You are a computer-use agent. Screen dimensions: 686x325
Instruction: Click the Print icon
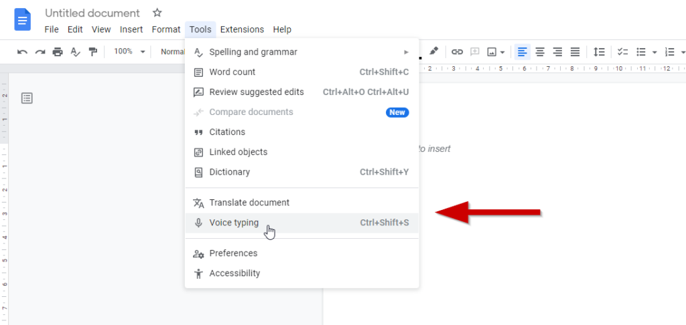tap(58, 52)
